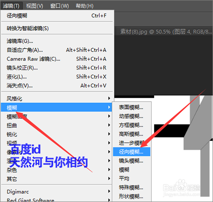Expand the 扭曲 submenu
Screen dimensions: 213x202
(57, 125)
